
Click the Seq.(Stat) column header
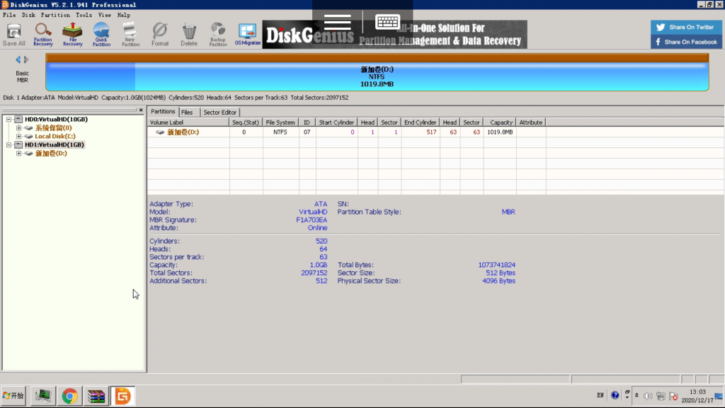point(246,123)
